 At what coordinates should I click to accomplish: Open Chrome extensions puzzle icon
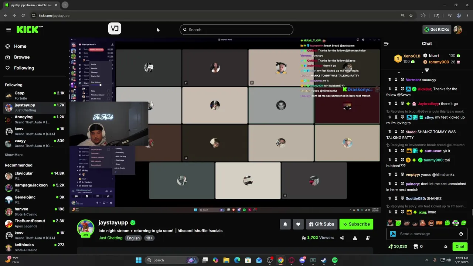click(x=423, y=16)
